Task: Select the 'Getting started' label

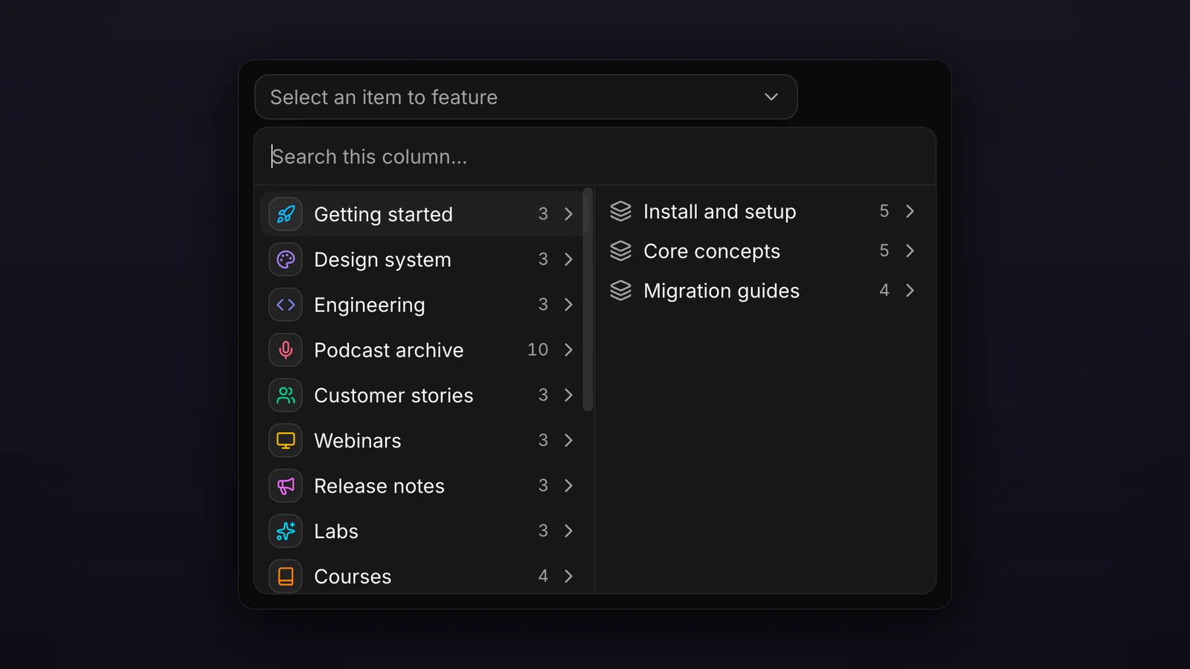Action: [383, 215]
